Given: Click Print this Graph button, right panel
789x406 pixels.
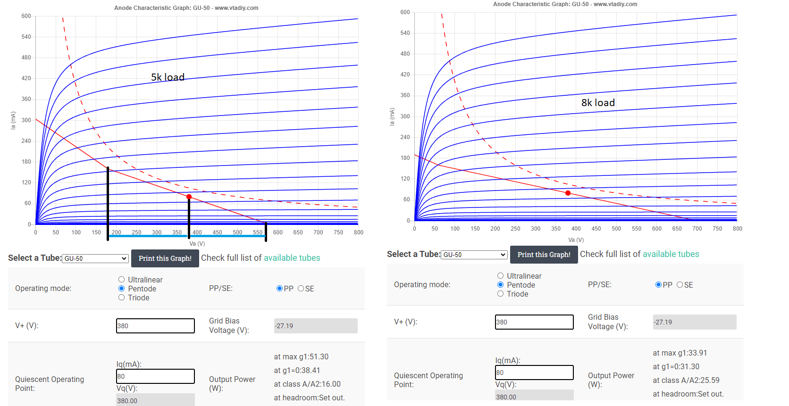Looking at the screenshot, I should click(544, 255).
